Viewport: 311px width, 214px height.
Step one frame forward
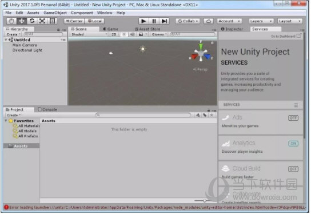click(x=164, y=21)
